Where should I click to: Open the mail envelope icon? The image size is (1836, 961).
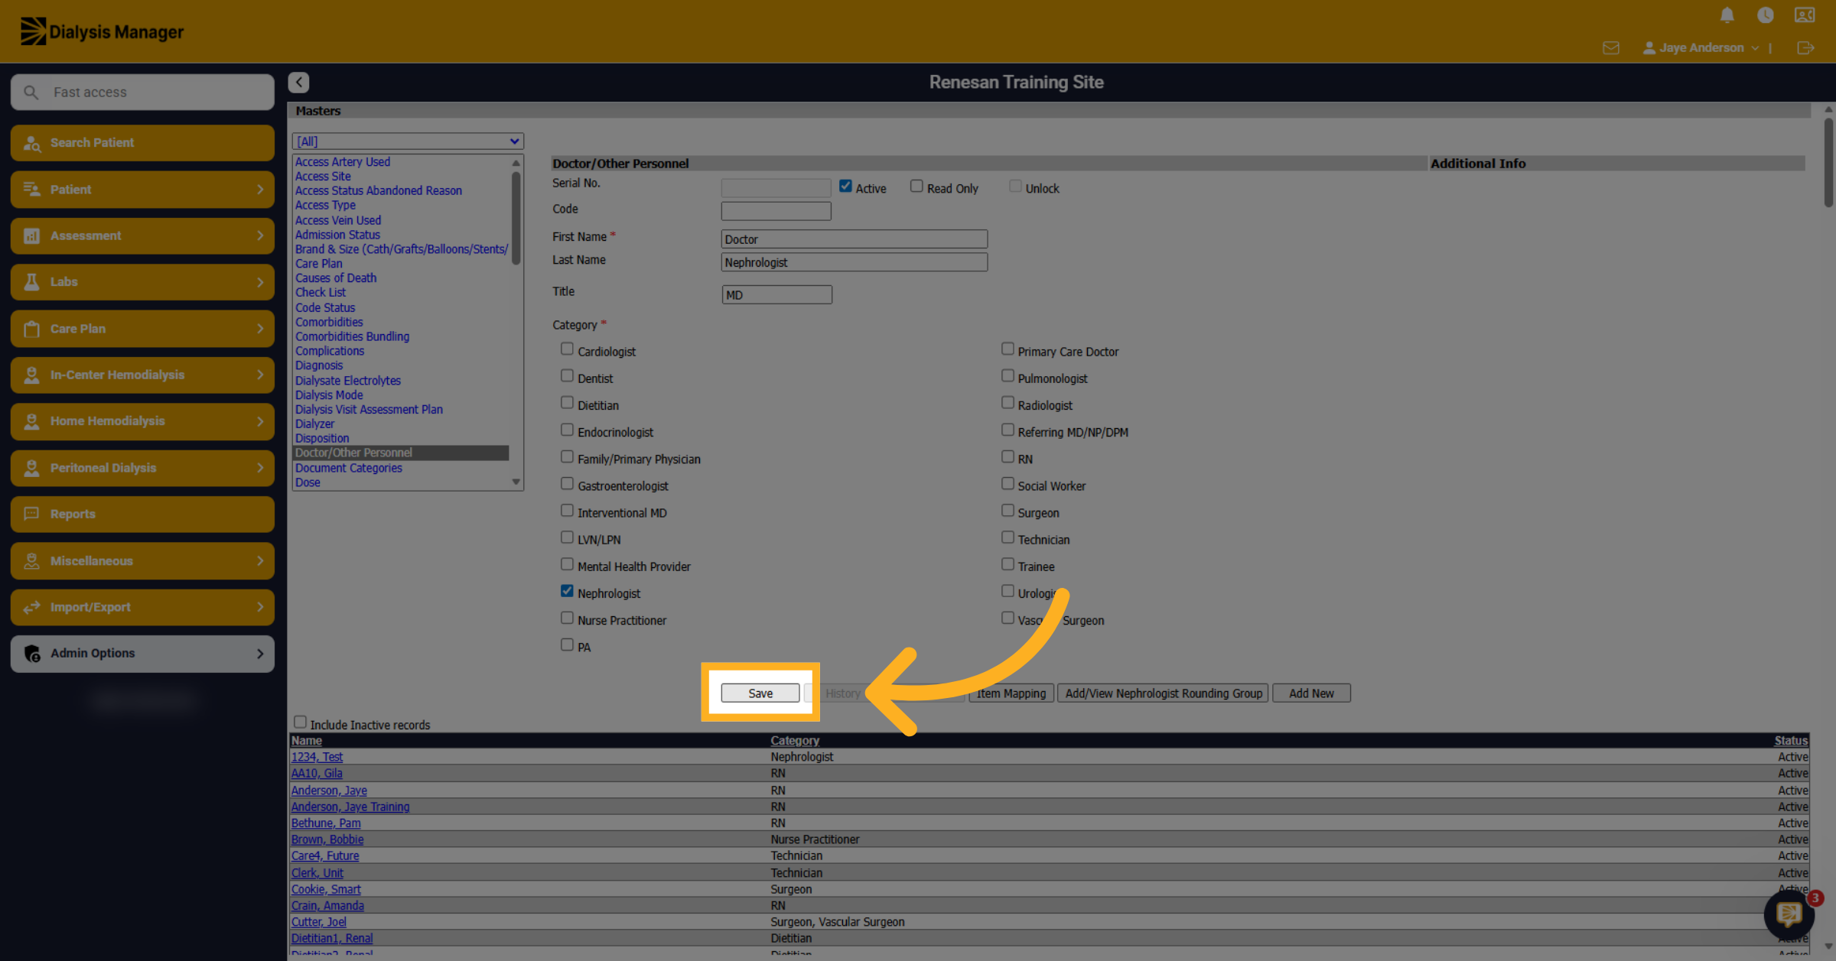[x=1610, y=48]
